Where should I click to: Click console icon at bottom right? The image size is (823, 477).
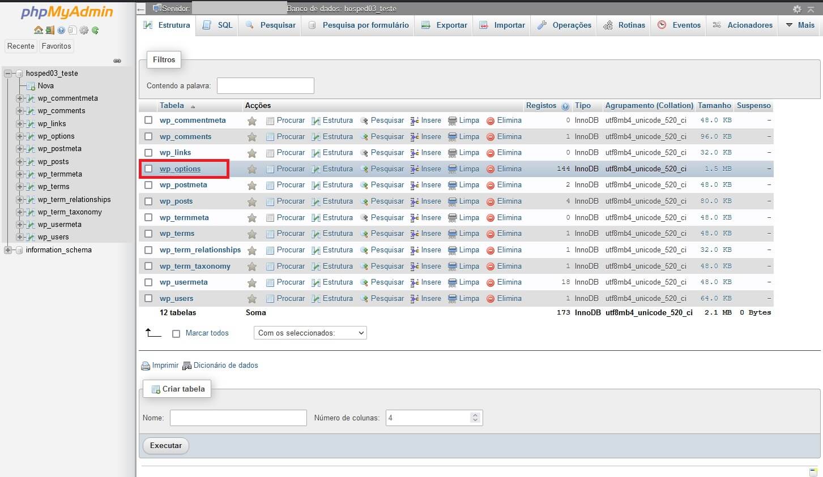click(813, 472)
